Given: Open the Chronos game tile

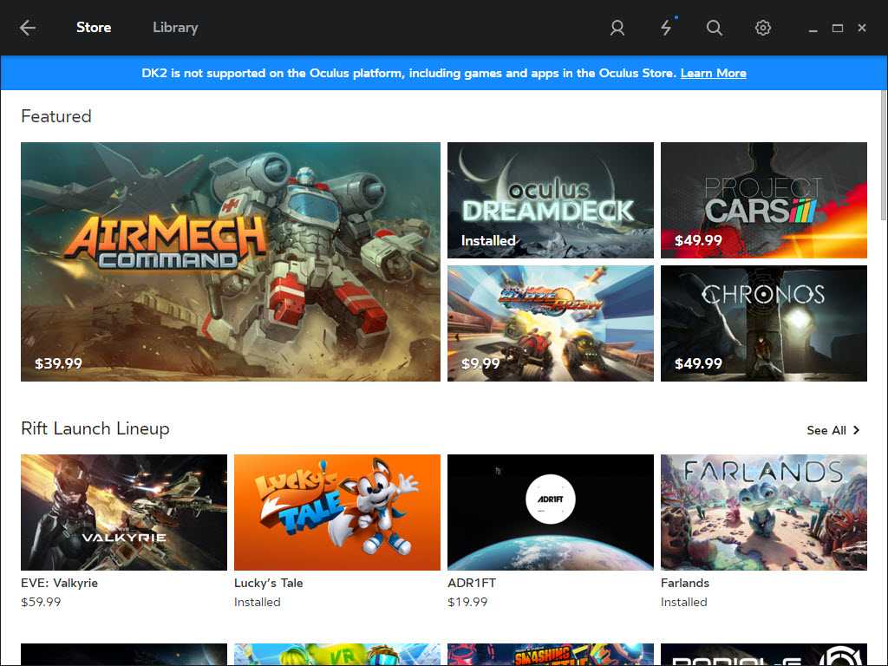Looking at the screenshot, I should tap(763, 323).
